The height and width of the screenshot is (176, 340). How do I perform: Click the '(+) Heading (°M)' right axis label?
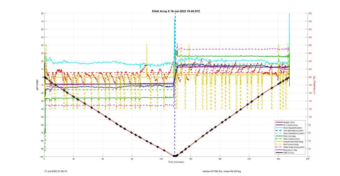(x=314, y=85)
